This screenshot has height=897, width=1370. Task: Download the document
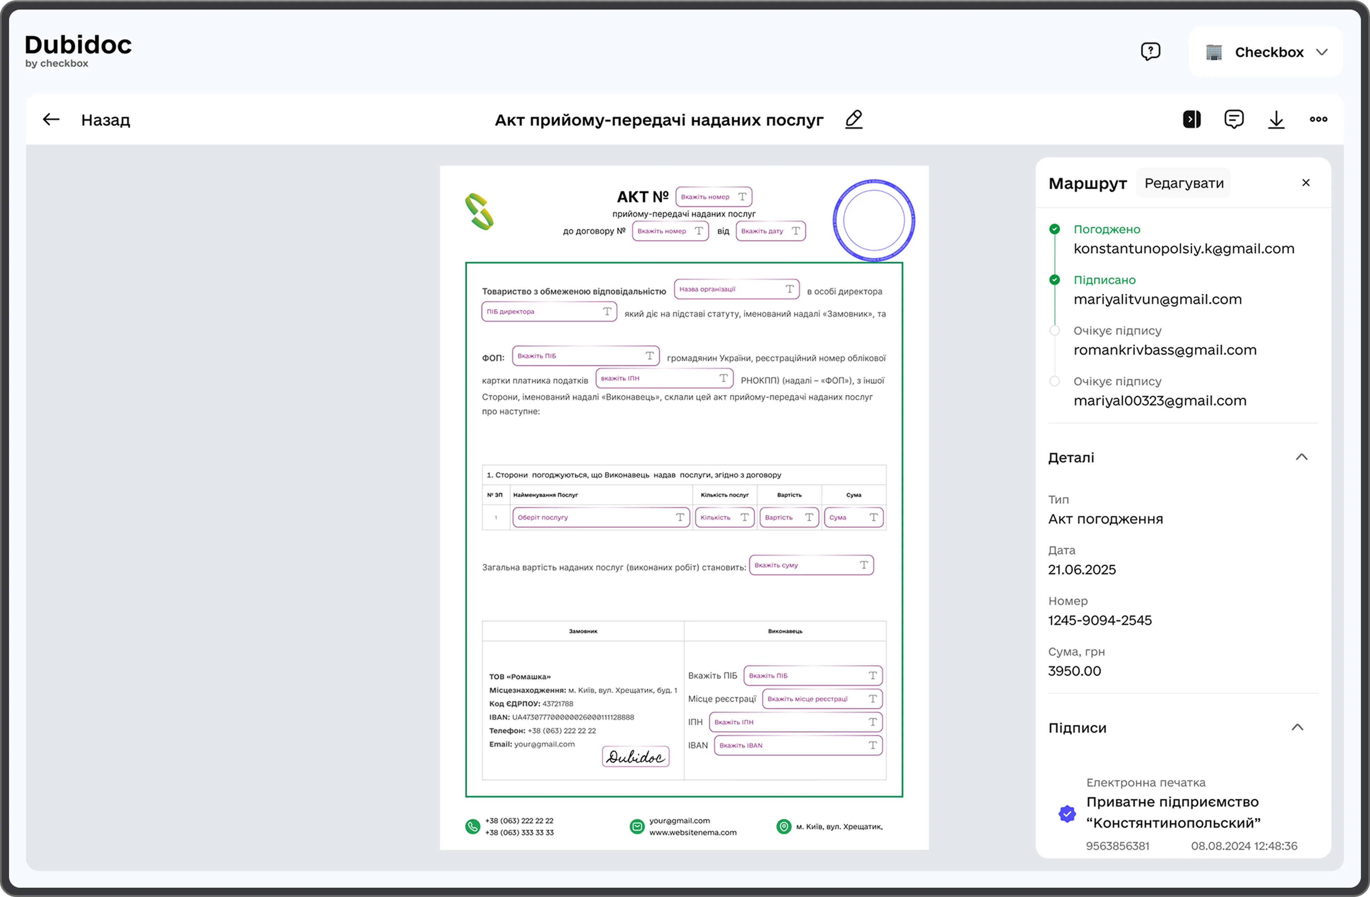[1276, 120]
